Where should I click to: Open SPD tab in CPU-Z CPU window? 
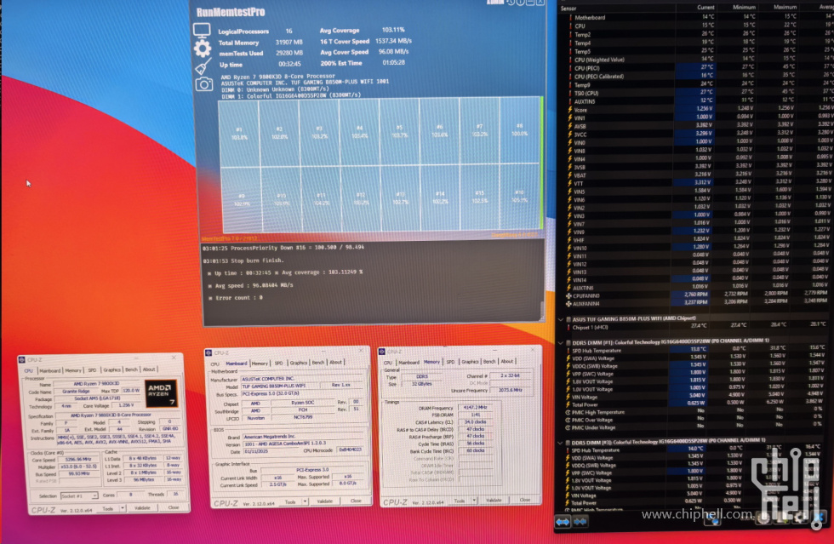(x=92, y=370)
